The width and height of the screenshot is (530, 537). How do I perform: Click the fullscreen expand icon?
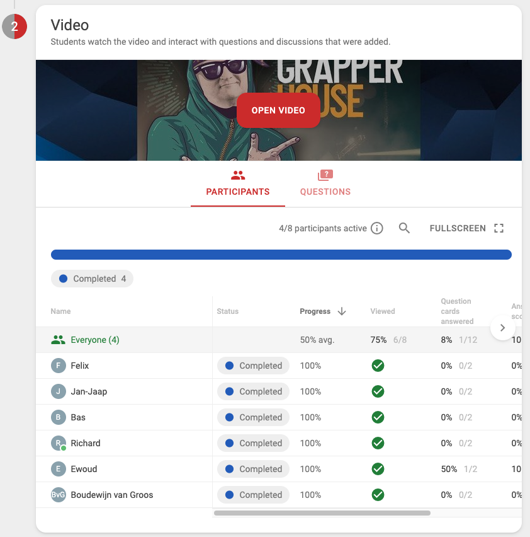[x=499, y=228]
